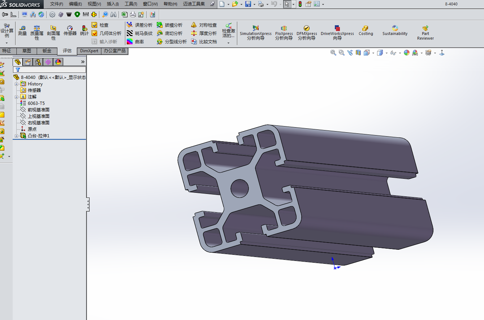Open 剖面属性 section properties

53,32
